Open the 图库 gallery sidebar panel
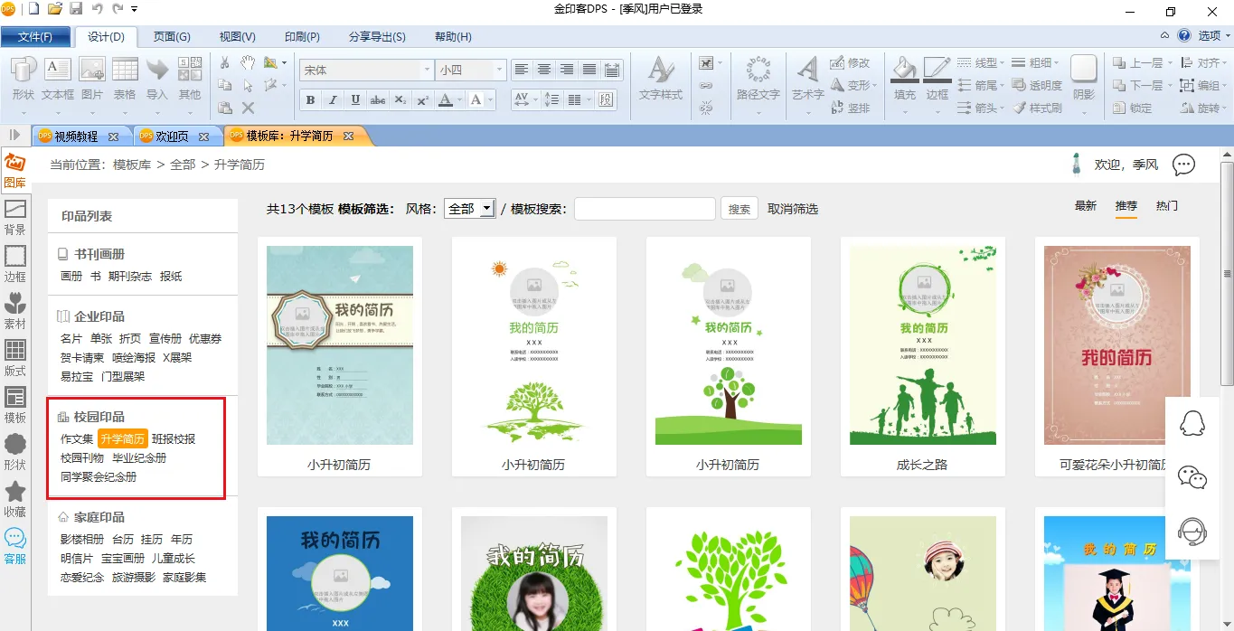The height and width of the screenshot is (631, 1234). (14, 170)
